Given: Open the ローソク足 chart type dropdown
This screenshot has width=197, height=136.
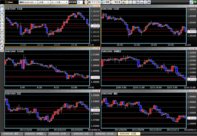Looking at the screenshot, I should [x=59, y=2].
